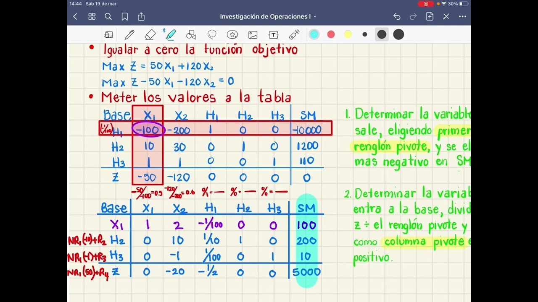Pick the cyan highlighter color
This screenshot has width=538, height=302.
[314, 34]
